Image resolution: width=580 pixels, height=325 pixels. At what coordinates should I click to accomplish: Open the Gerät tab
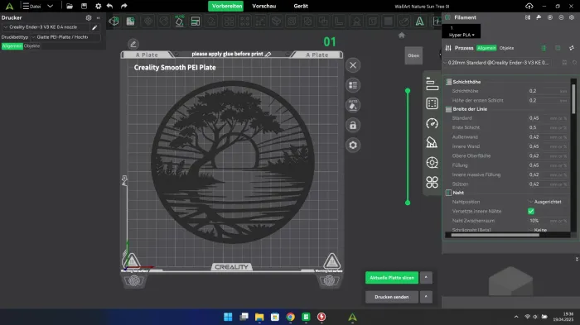(301, 6)
